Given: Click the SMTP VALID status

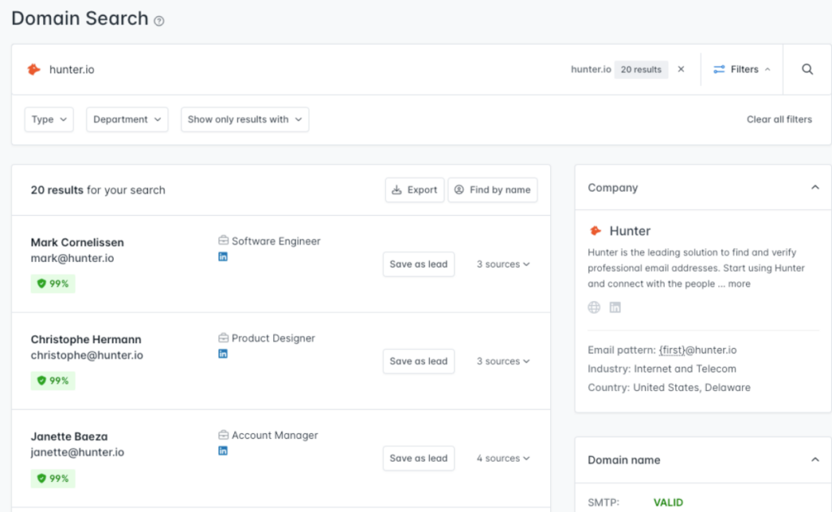Looking at the screenshot, I should (668, 502).
